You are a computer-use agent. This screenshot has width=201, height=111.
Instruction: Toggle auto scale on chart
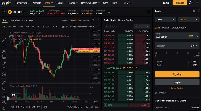[x=97, y=107]
